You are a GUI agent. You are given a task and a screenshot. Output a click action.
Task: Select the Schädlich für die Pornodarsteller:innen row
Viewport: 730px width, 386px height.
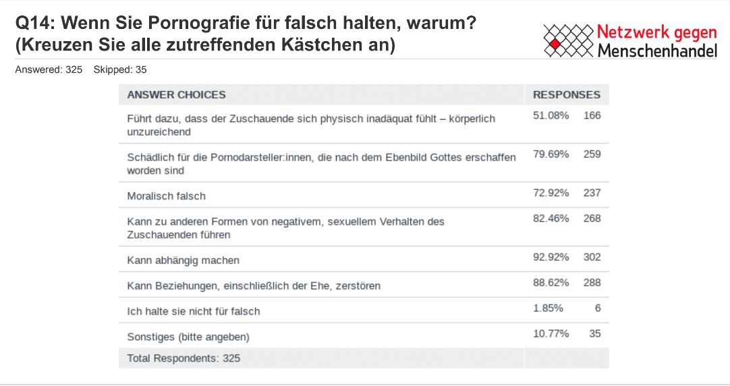[x=321, y=163]
